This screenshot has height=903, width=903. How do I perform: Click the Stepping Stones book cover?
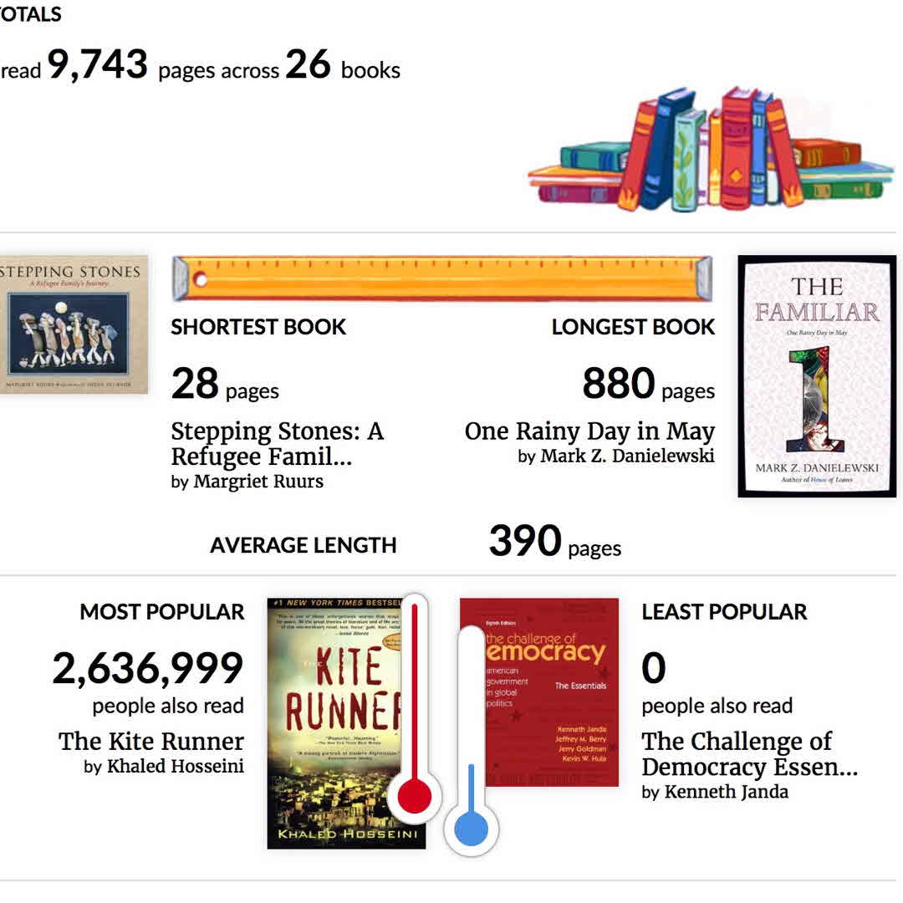[74, 324]
